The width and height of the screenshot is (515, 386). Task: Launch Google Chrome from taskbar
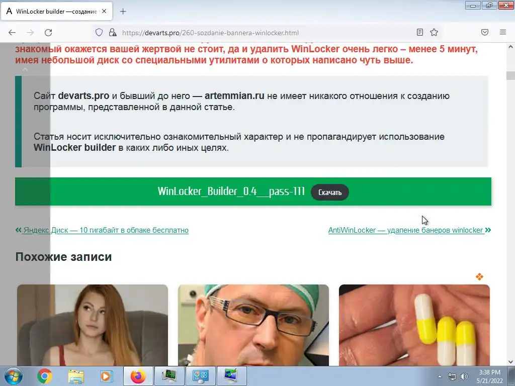(x=45, y=376)
